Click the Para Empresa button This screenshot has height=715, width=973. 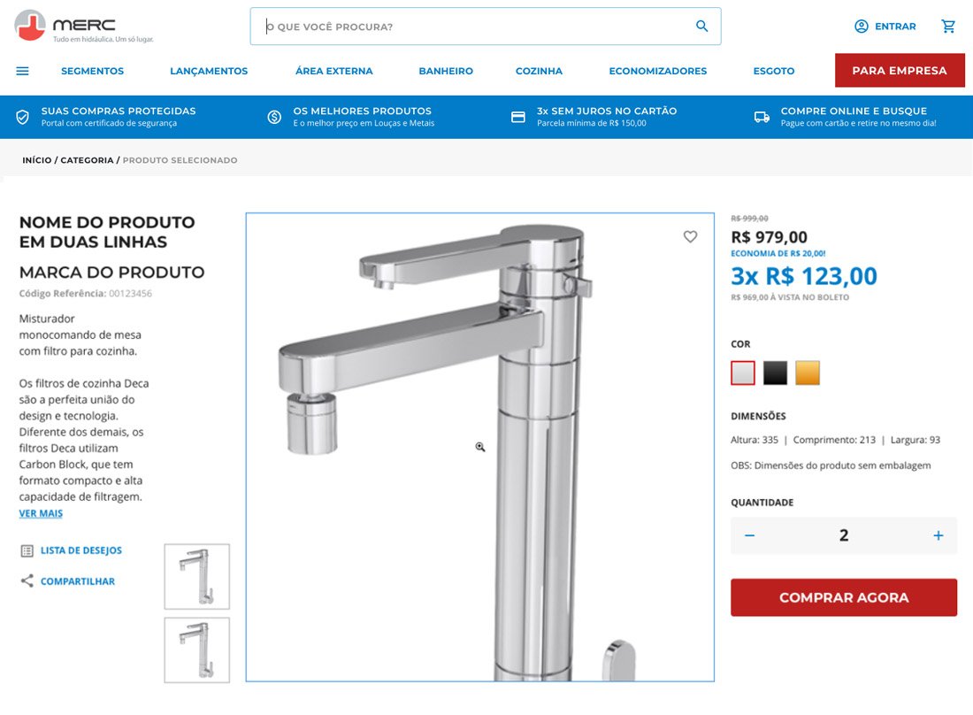[900, 70]
